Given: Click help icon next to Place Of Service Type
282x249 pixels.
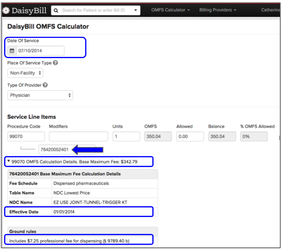Looking at the screenshot, I should coord(55,63).
